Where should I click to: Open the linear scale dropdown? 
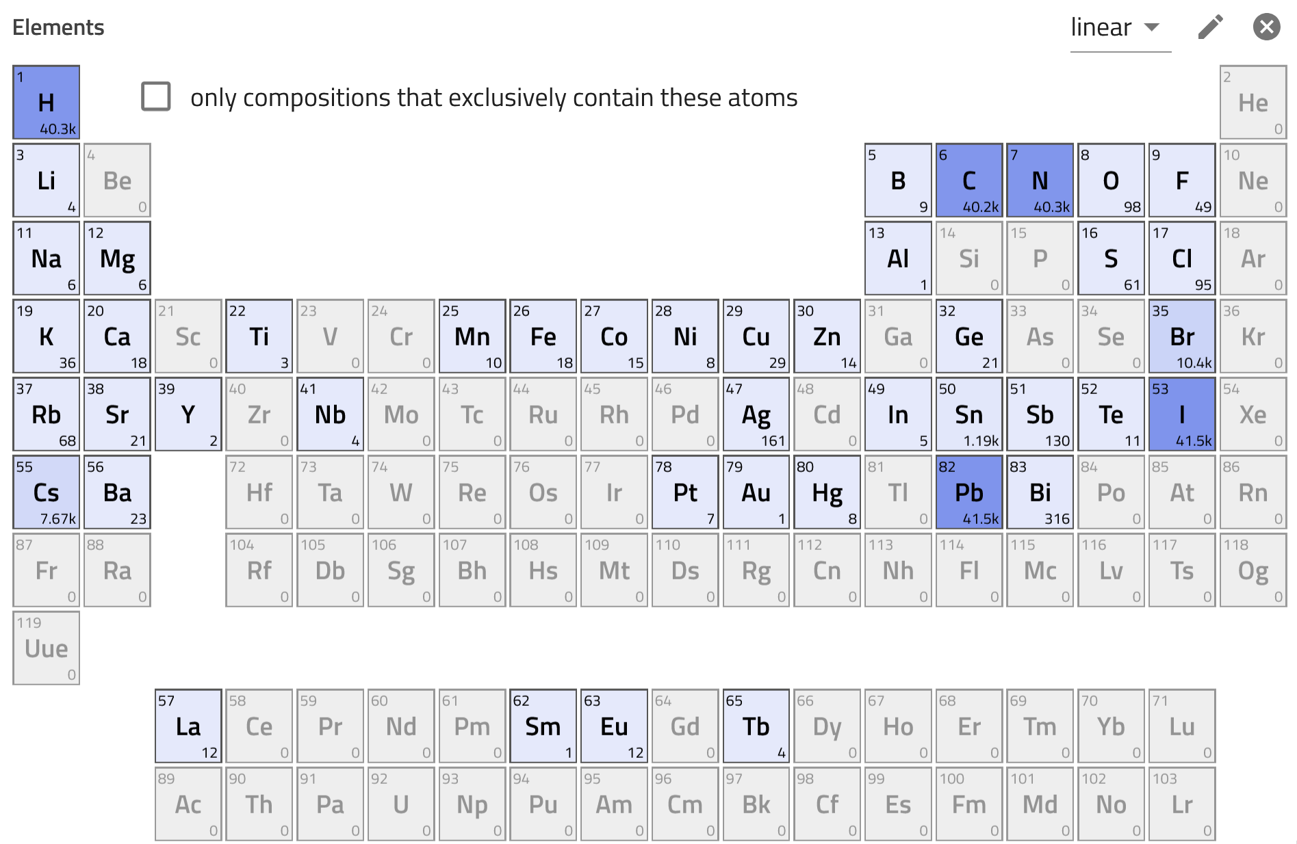point(1120,28)
